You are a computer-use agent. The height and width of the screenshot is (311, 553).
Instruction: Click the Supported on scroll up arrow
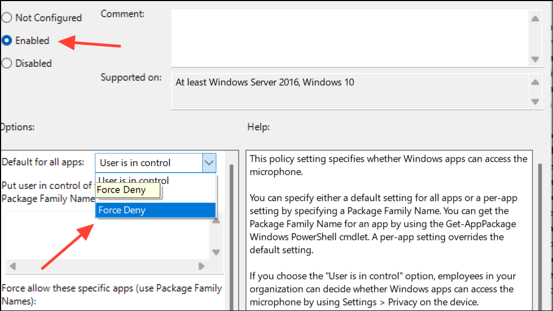click(535, 82)
